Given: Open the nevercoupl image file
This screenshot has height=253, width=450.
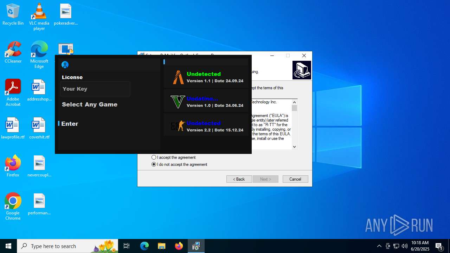Looking at the screenshot, I should (39, 167).
